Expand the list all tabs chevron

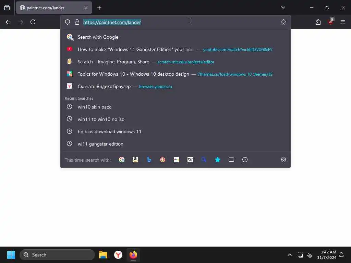(x=283, y=8)
